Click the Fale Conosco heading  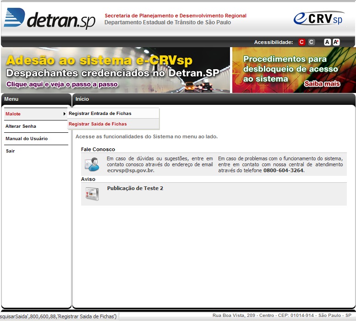(x=98, y=149)
